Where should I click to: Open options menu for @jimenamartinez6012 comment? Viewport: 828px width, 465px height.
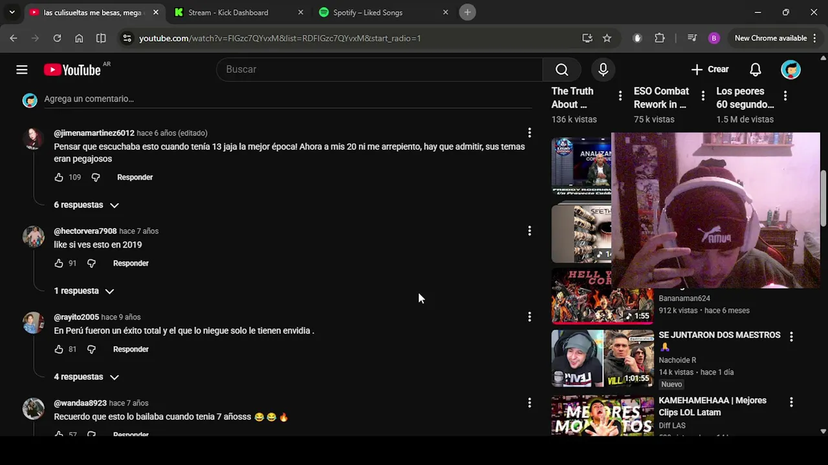pyautogui.click(x=529, y=133)
